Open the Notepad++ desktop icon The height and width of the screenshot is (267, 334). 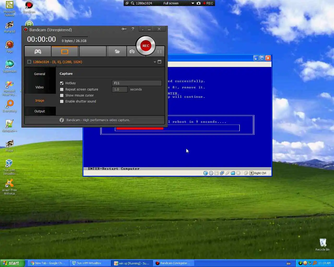pos(10,126)
